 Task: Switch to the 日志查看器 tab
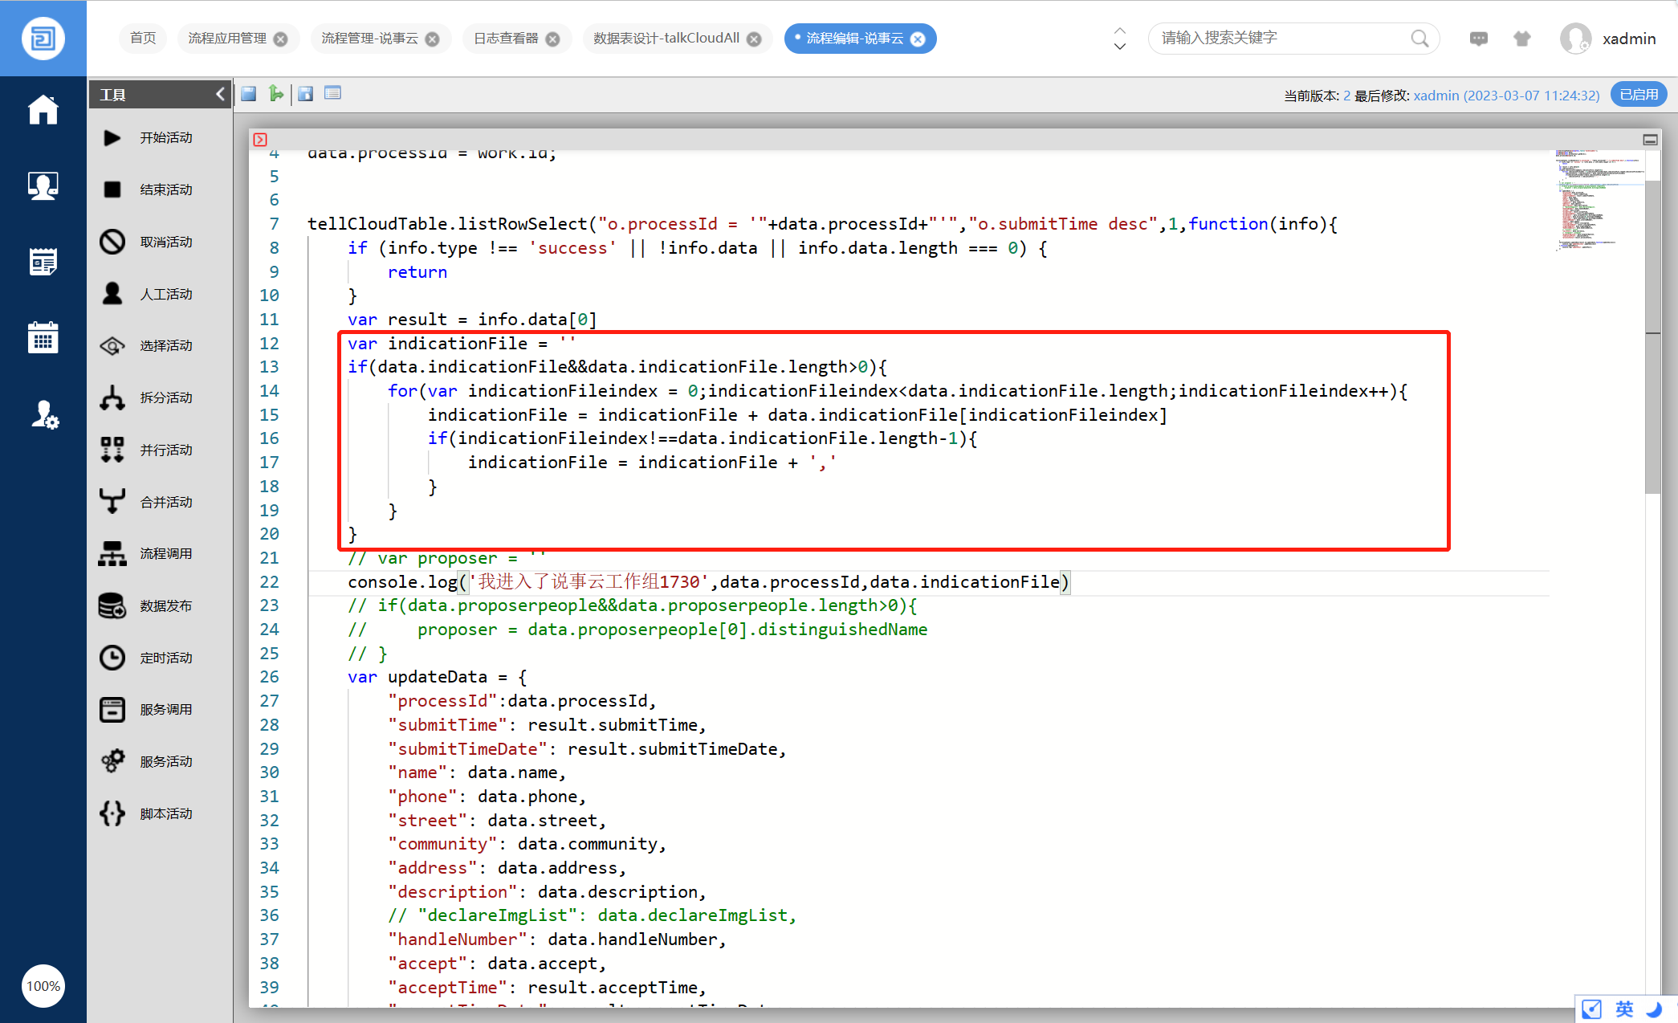click(507, 39)
